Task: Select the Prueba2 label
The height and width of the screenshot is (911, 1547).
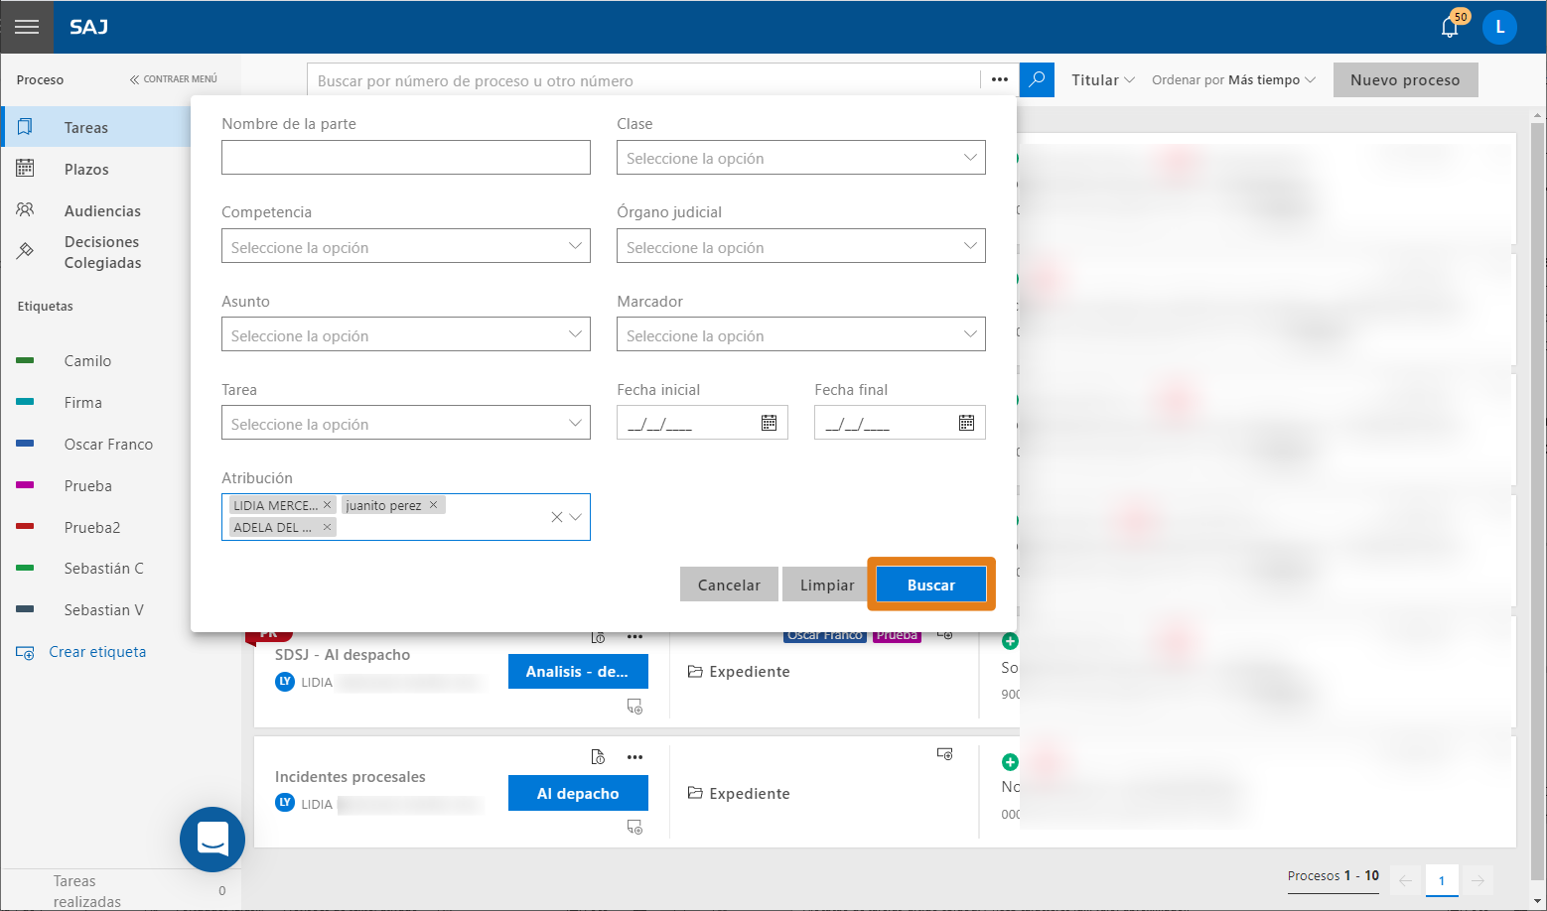Action: click(91, 528)
